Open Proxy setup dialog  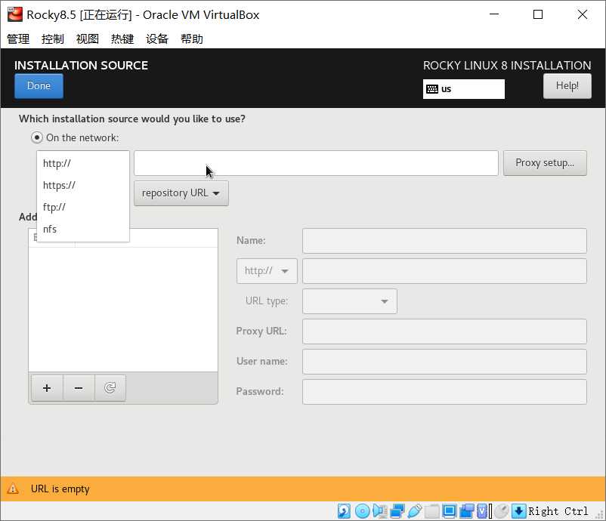coord(544,162)
